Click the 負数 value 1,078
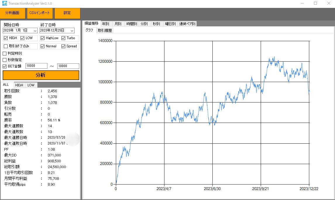The height and width of the screenshot is (200, 335). coord(52,103)
